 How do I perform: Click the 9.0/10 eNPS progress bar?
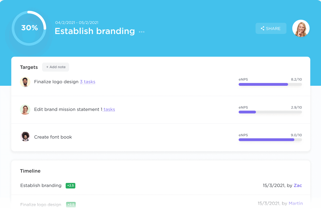[270, 140]
